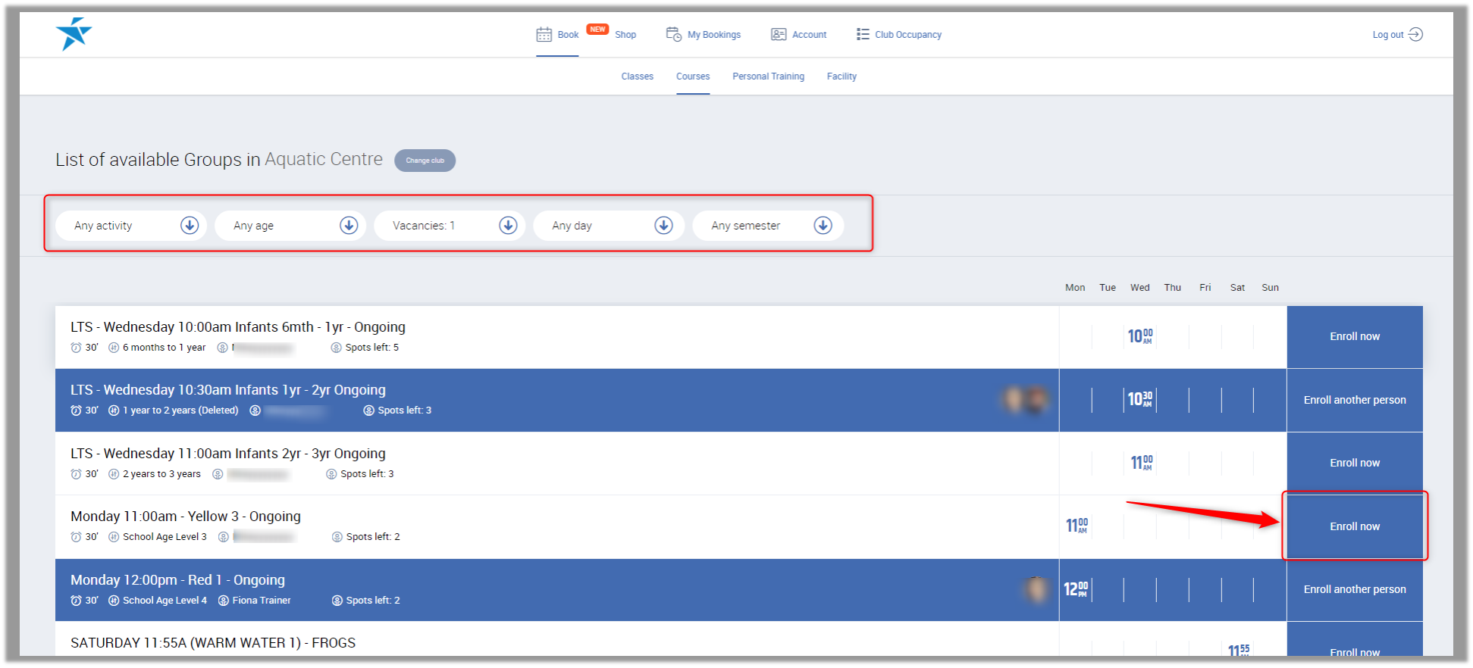Image resolution: width=1473 pixels, height=668 pixels.
Task: Click the Club Occupancy list icon
Action: tap(863, 35)
